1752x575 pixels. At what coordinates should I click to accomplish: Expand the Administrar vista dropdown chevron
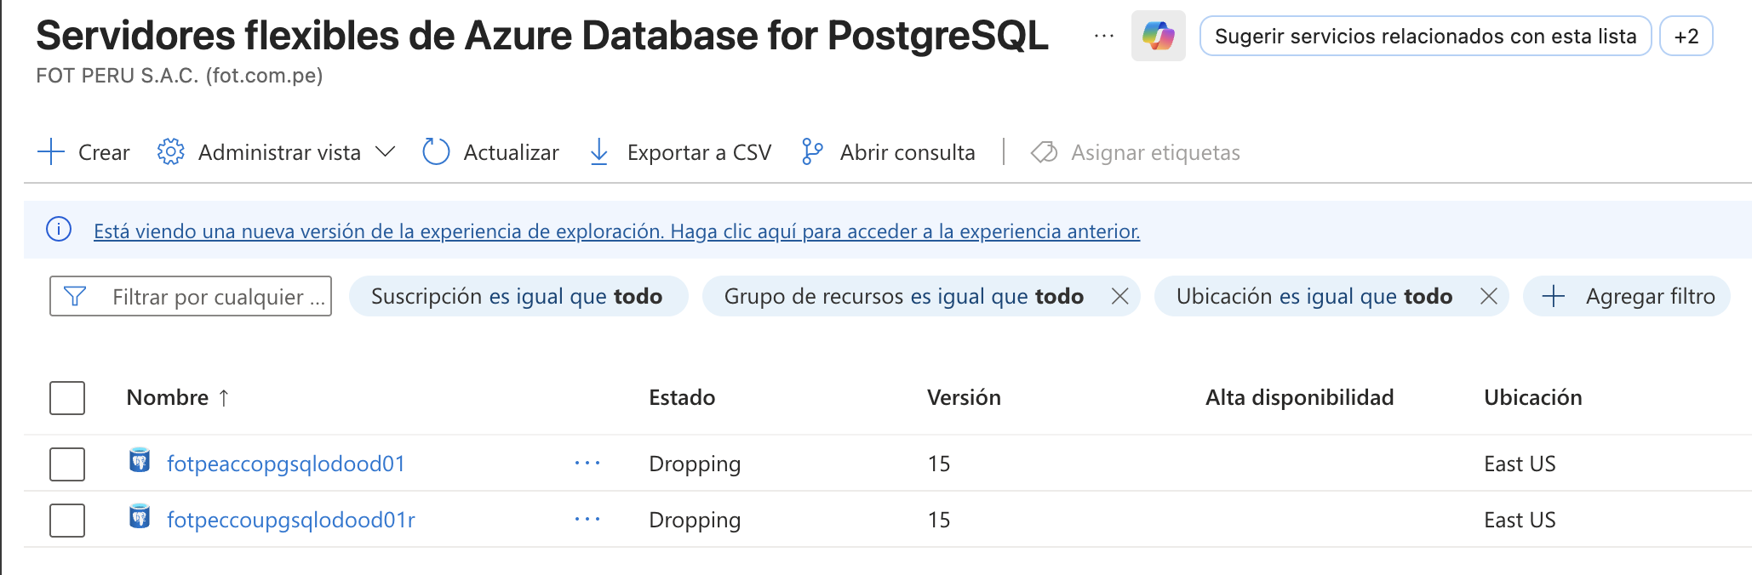click(x=386, y=152)
